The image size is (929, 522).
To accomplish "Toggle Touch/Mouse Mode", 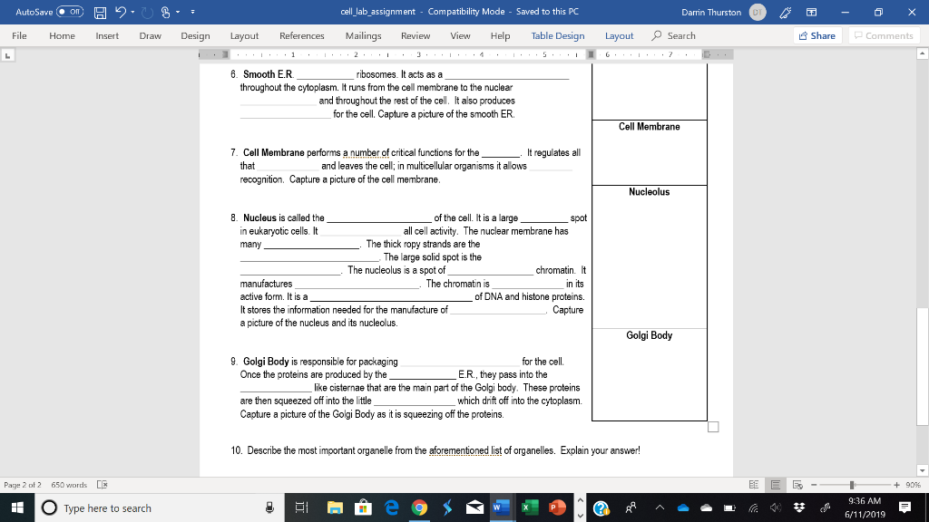I will [x=166, y=13].
